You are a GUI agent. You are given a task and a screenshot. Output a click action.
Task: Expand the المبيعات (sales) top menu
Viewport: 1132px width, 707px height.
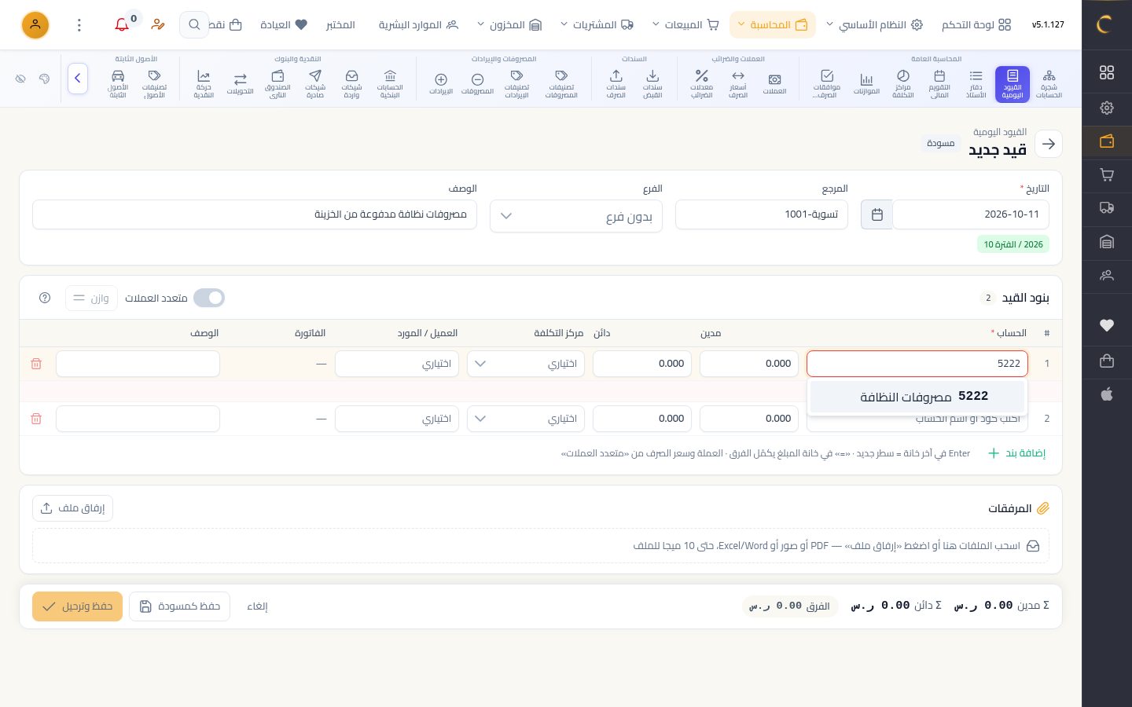[x=685, y=25]
